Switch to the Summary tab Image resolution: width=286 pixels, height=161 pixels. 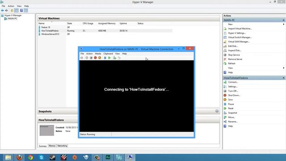point(43,146)
